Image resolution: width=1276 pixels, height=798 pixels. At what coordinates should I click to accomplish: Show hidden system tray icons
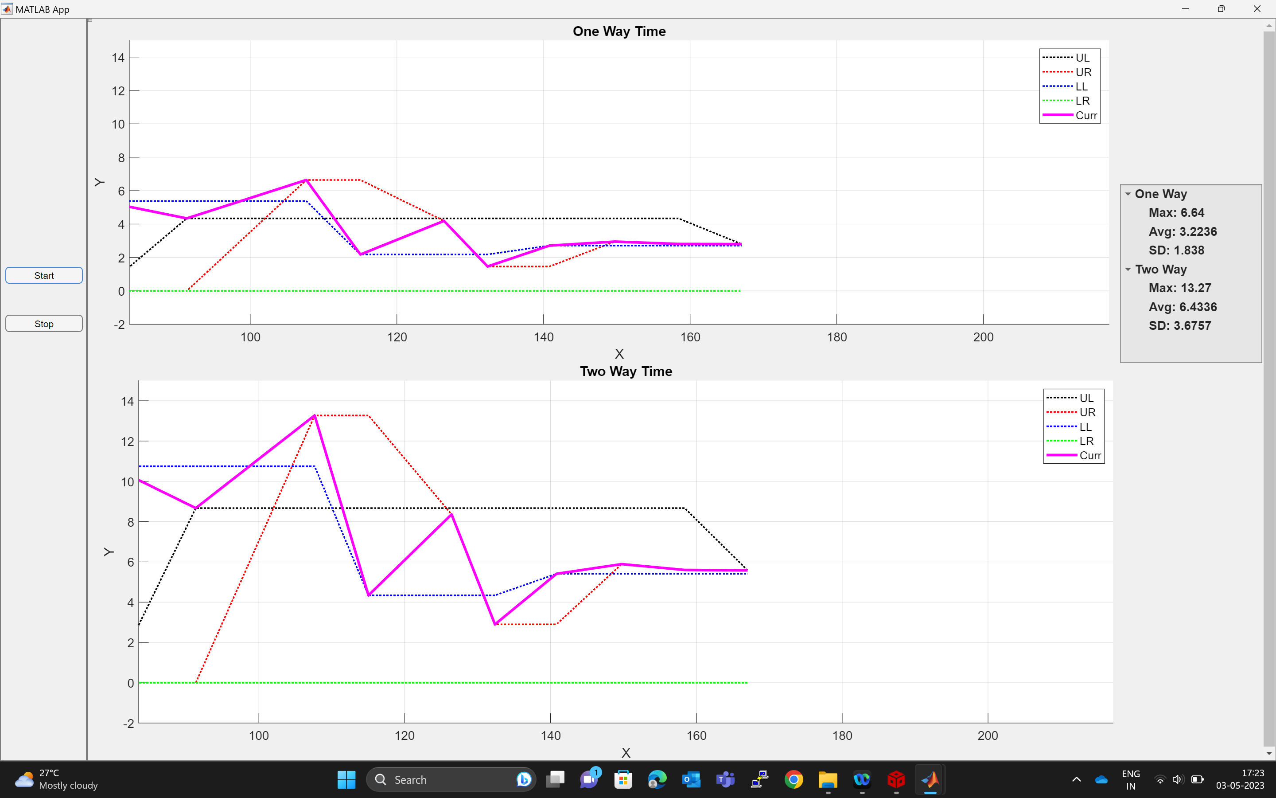pos(1076,779)
